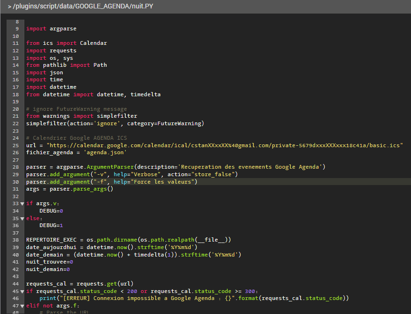Click the 'import json' line
Screen dimensions: 411x314
coord(44,72)
